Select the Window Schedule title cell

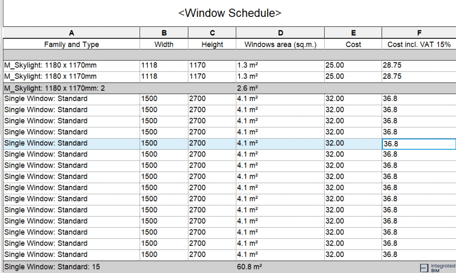pyautogui.click(x=229, y=13)
